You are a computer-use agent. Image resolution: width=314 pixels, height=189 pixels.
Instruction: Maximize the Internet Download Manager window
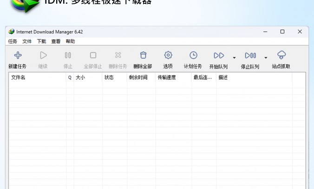coord(282,32)
